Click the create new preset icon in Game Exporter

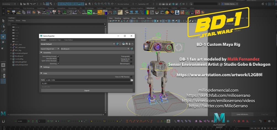tap(117, 44)
